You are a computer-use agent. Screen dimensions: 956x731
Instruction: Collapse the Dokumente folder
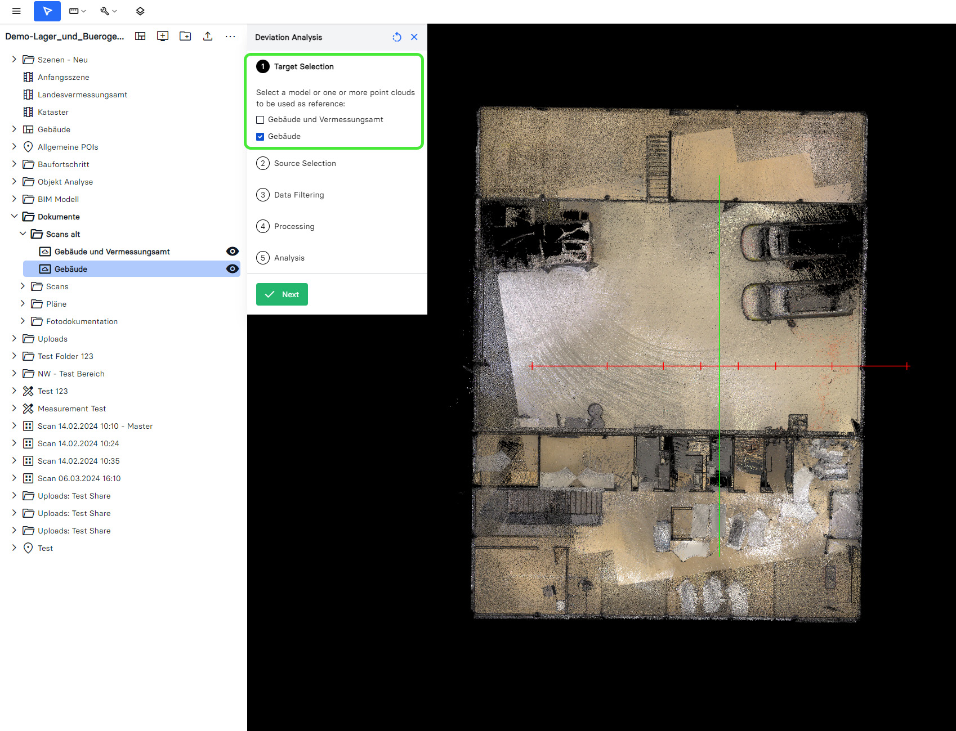(x=14, y=217)
